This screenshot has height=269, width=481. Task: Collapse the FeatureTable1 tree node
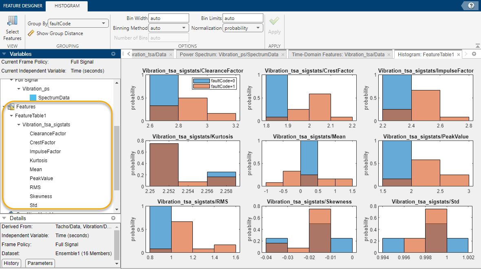coord(11,116)
